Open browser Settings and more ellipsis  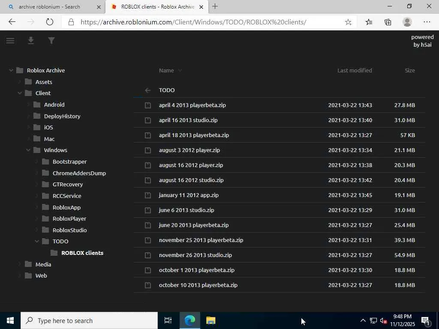(427, 22)
